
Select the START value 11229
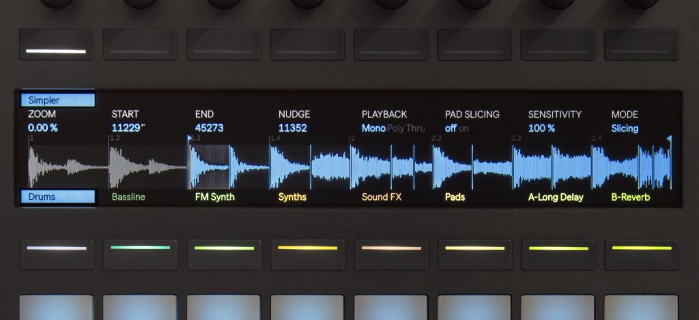coord(128,128)
